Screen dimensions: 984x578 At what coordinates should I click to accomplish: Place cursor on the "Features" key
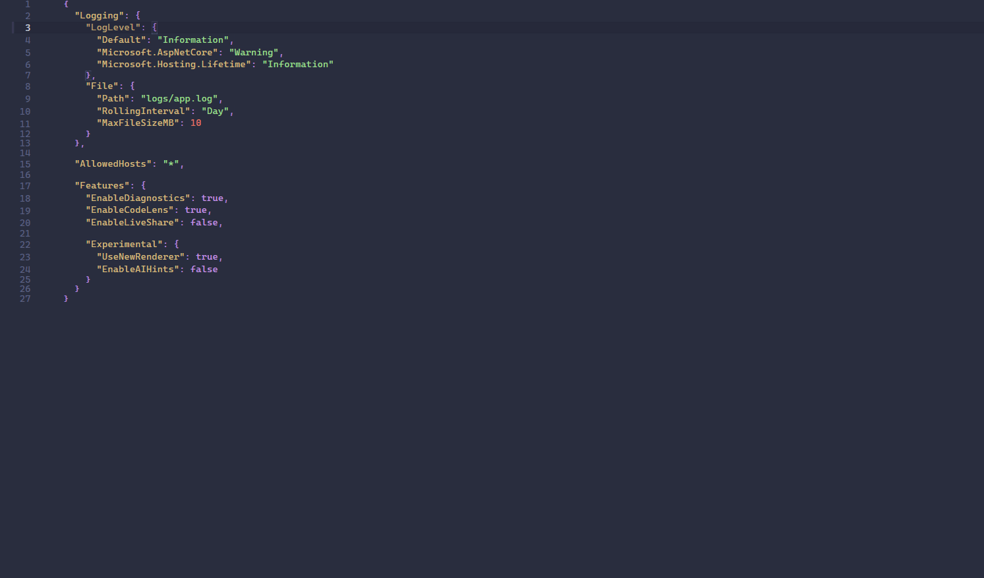pyautogui.click(x=102, y=185)
